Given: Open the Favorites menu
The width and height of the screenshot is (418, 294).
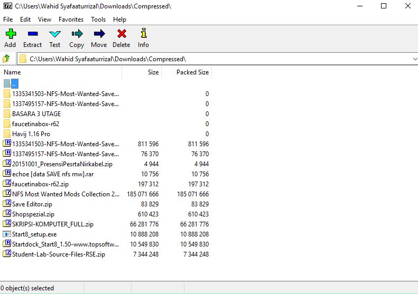Looking at the screenshot, I should (71, 20).
